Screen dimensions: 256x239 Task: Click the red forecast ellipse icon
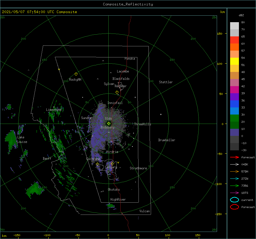[x=234, y=207]
